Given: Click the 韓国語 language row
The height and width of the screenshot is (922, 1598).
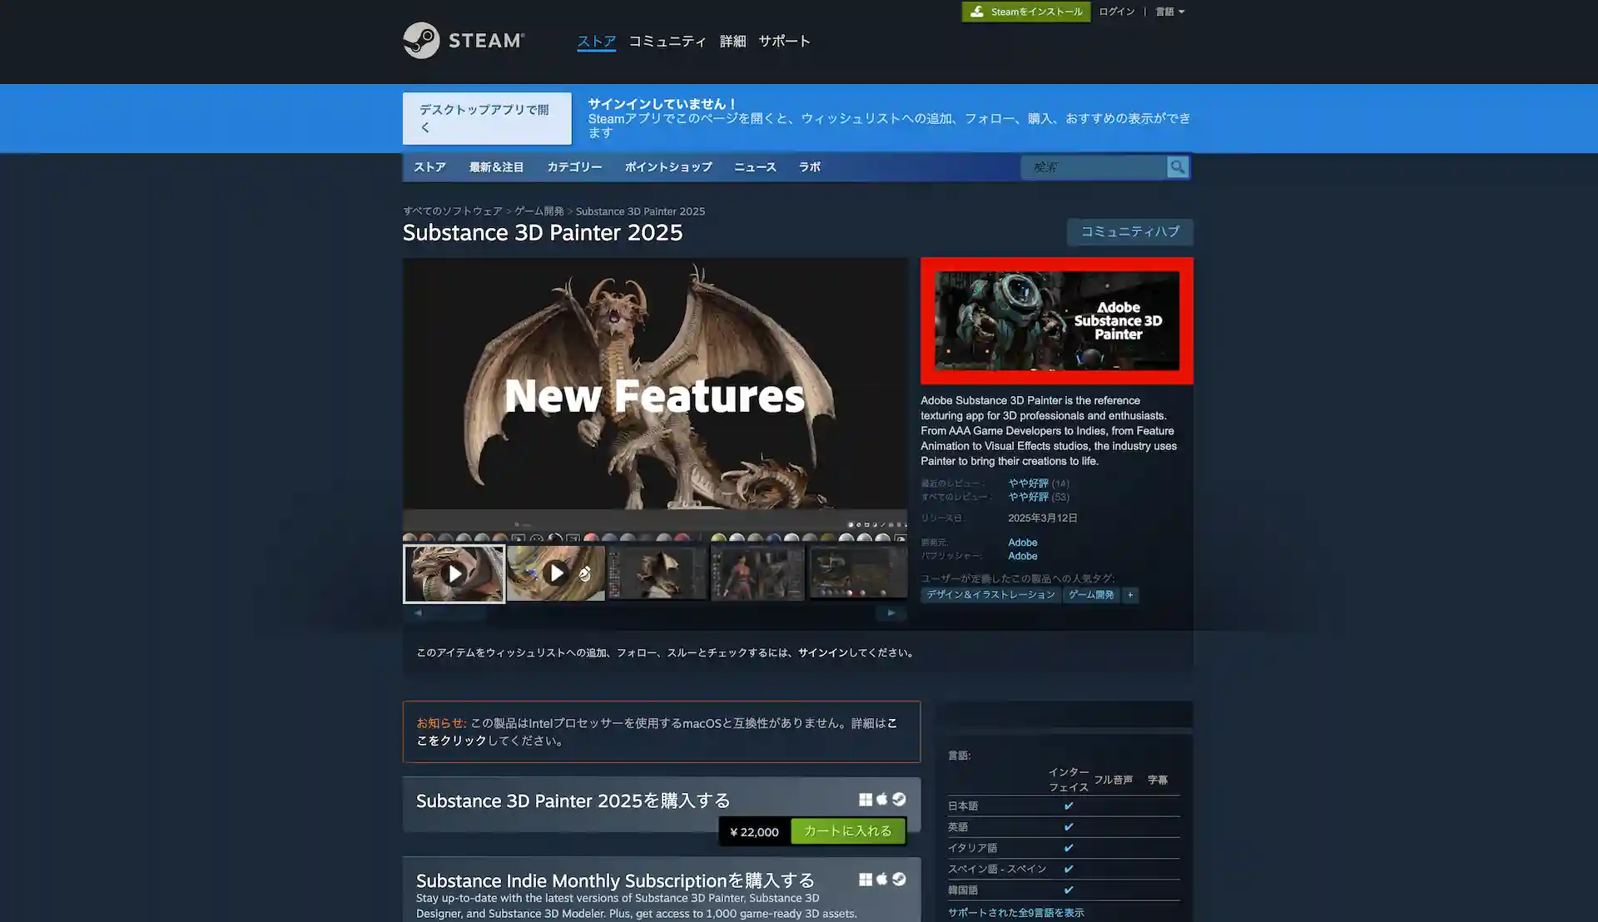Looking at the screenshot, I should [1064, 890].
